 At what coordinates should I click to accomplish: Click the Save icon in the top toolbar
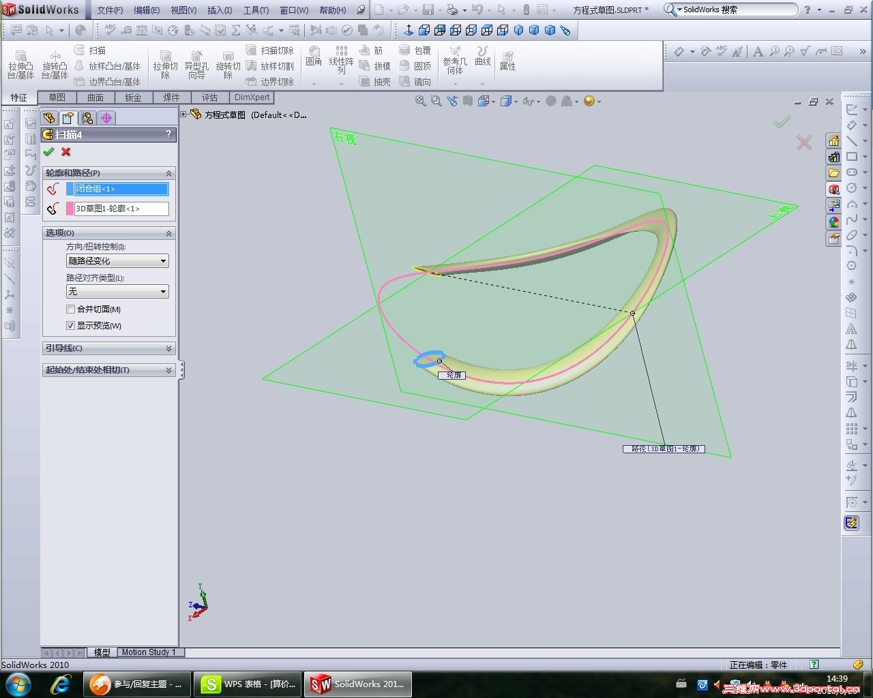[428, 10]
